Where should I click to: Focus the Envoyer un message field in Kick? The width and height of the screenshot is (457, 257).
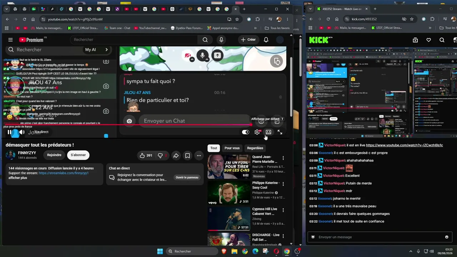coord(380,237)
